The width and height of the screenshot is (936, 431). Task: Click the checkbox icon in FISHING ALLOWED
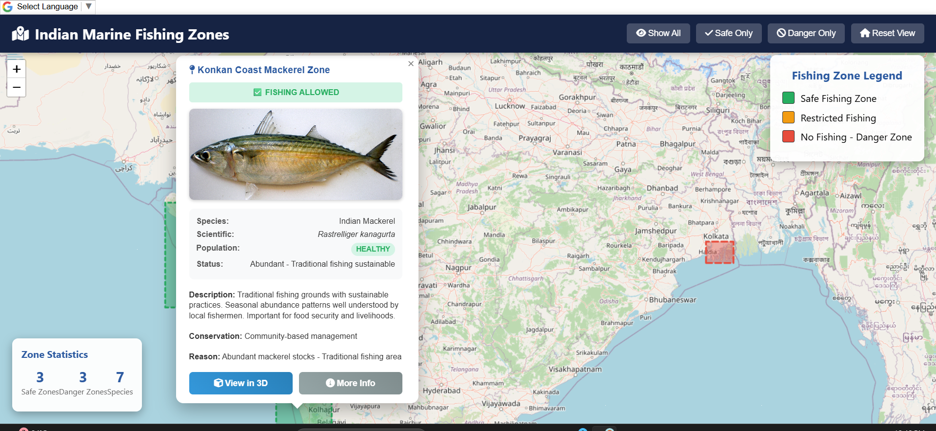click(x=257, y=92)
